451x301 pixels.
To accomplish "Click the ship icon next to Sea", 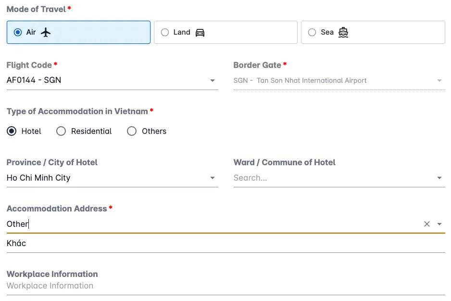I will pyautogui.click(x=343, y=32).
